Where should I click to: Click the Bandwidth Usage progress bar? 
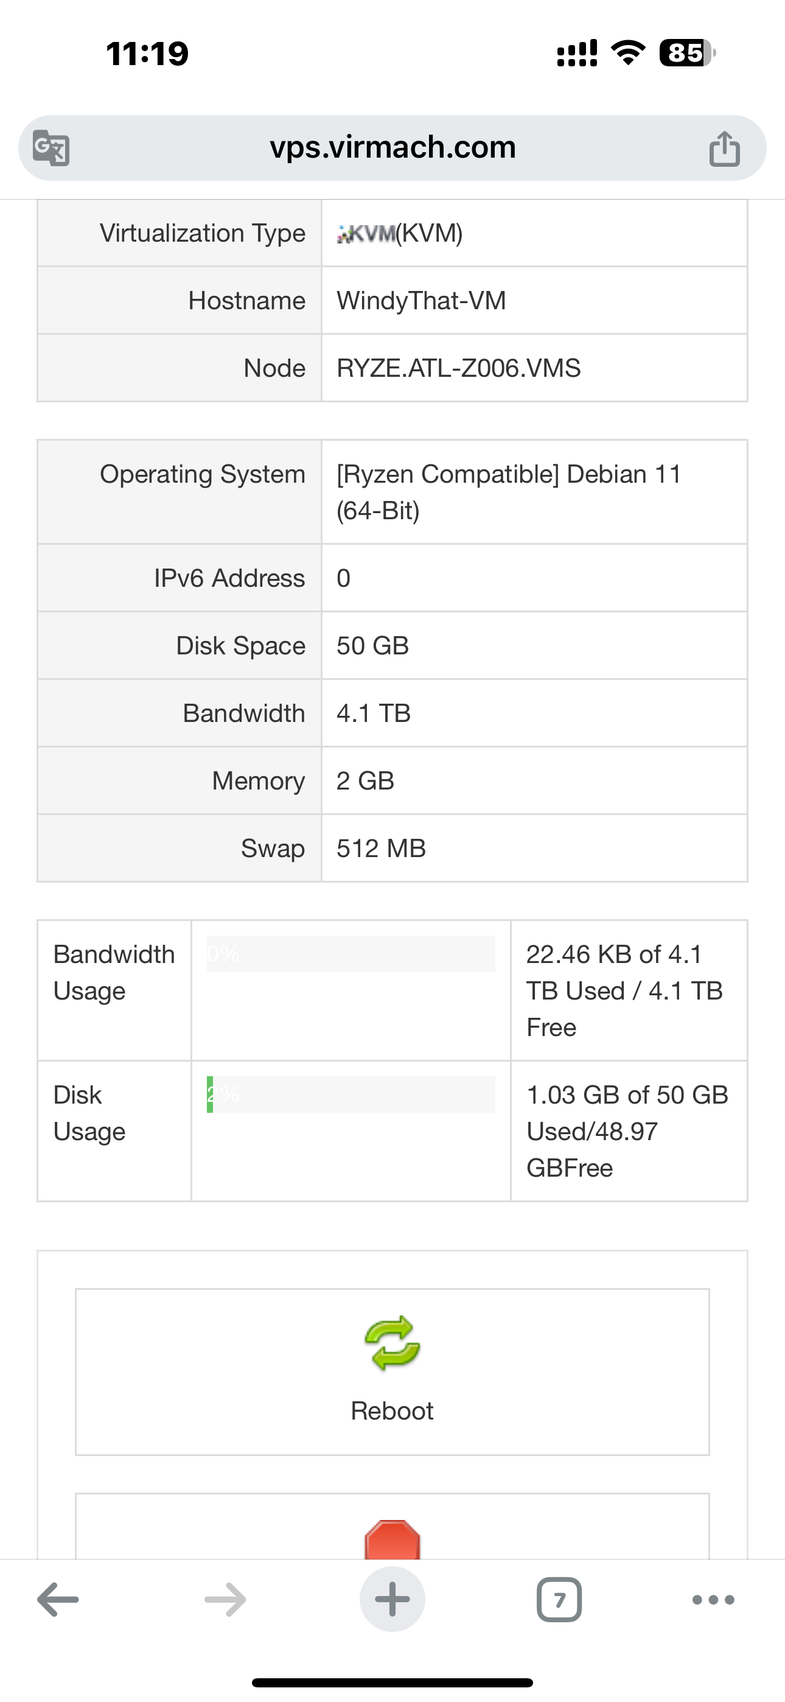pyautogui.click(x=351, y=953)
